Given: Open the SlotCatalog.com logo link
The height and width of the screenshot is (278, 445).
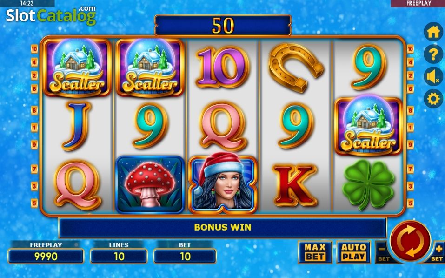Looking at the screenshot, I should [51, 15].
